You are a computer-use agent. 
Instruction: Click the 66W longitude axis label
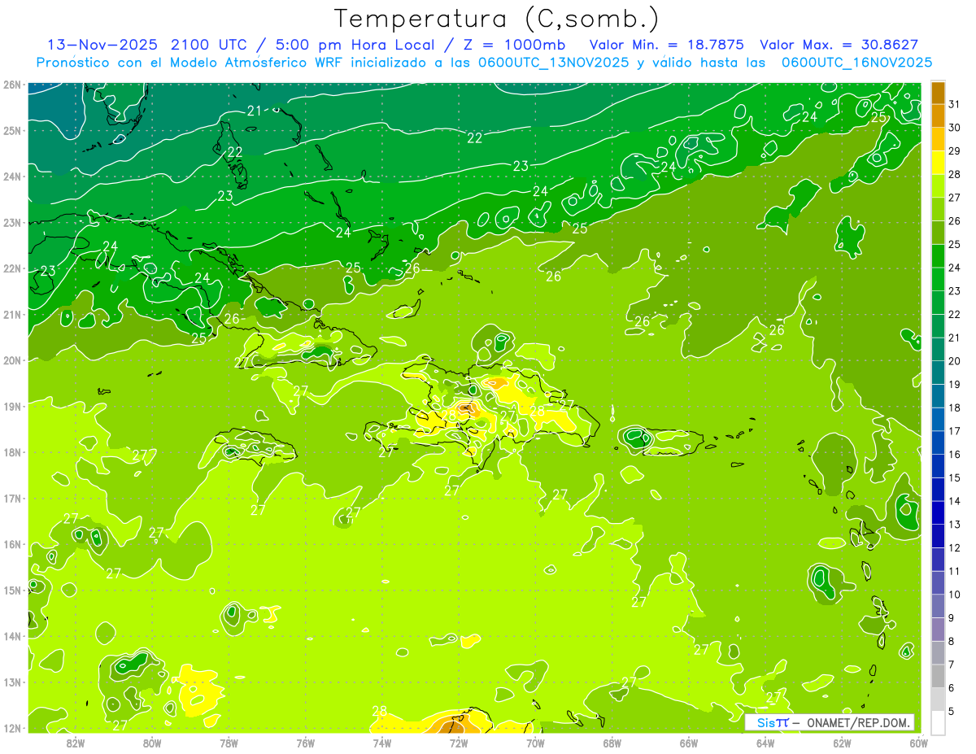689,743
